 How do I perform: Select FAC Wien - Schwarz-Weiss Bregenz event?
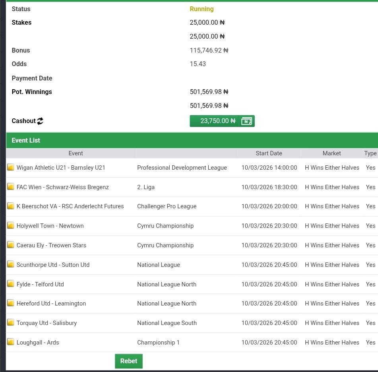pos(63,187)
